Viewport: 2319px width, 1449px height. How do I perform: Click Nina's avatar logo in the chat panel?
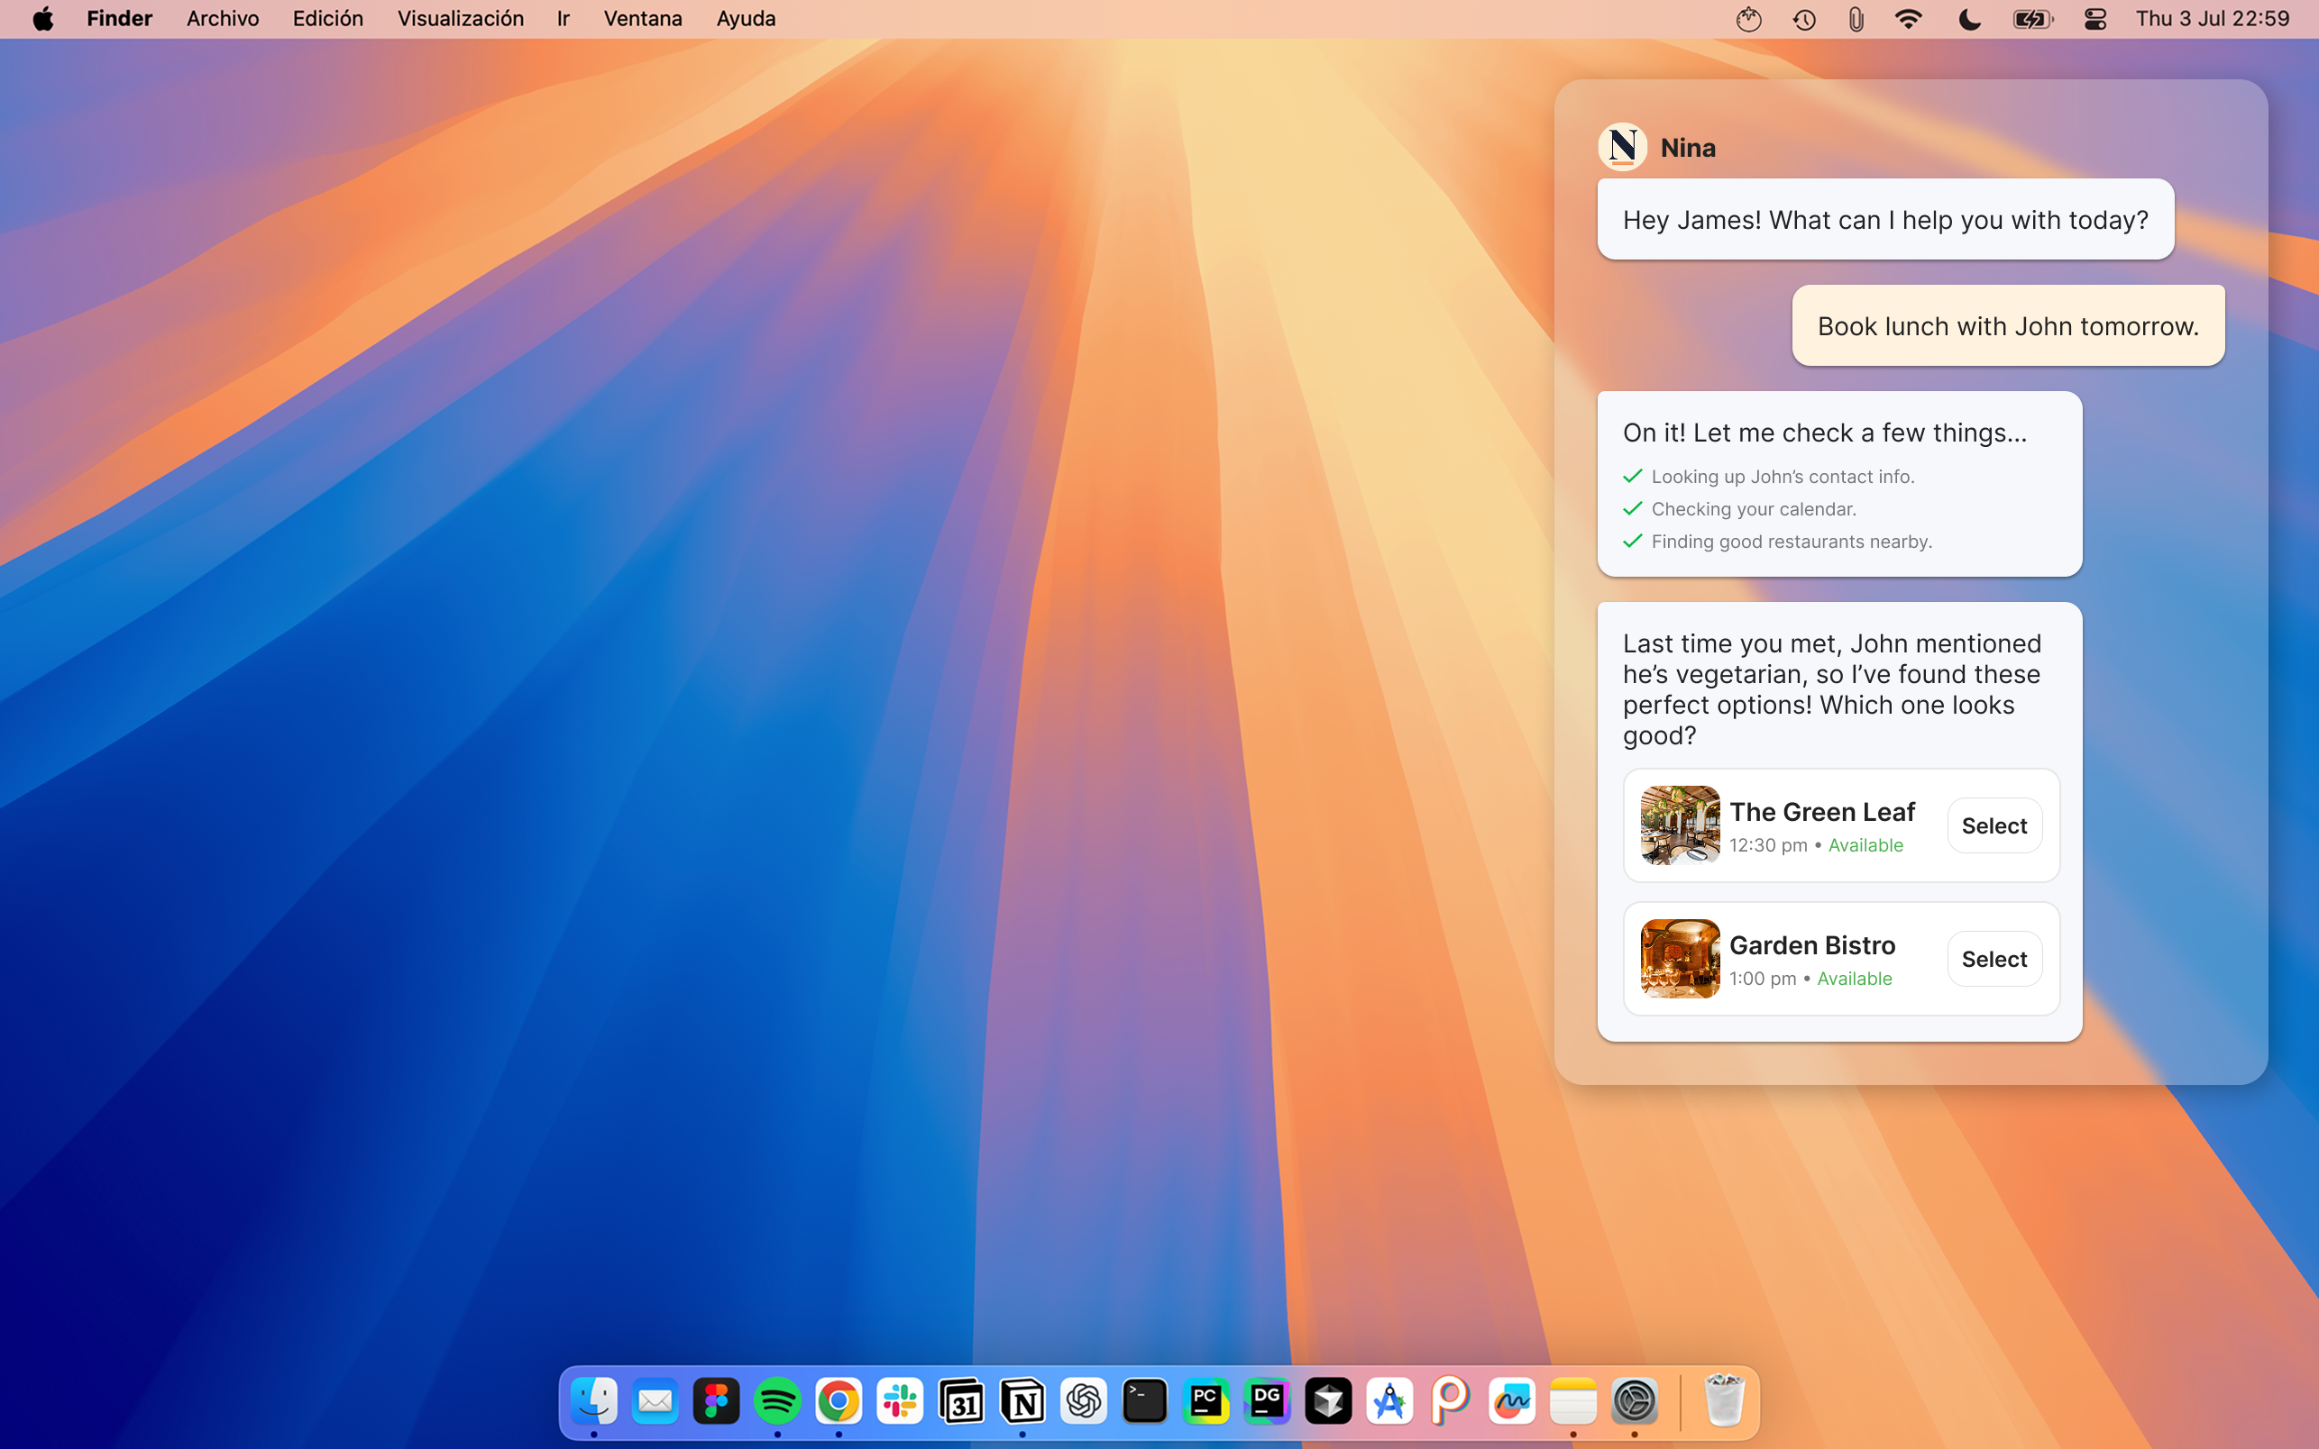[1622, 147]
